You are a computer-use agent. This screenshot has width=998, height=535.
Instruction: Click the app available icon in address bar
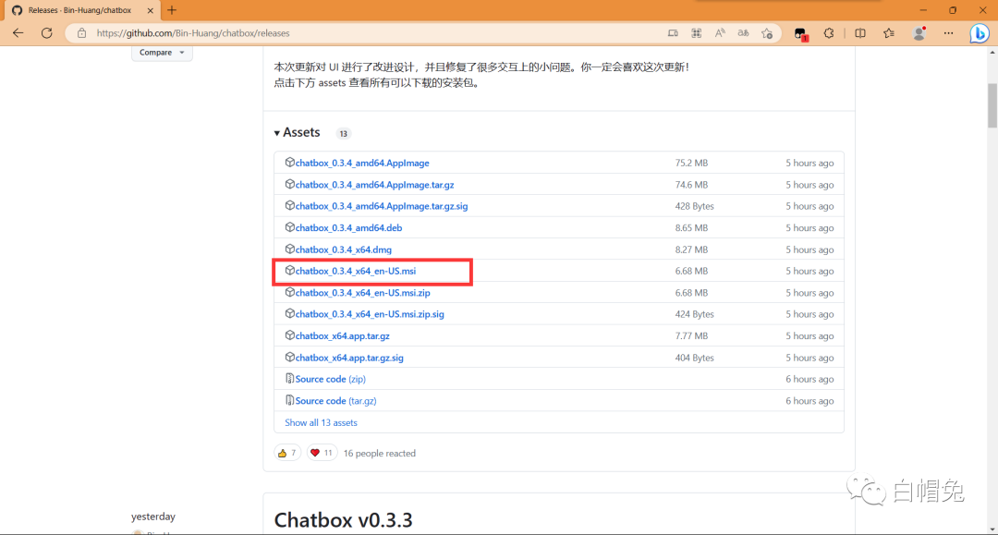pyautogui.click(x=673, y=33)
